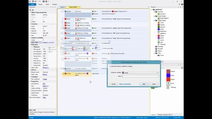Select the coins object in Projects tree
Screen dimensions: 212x119
click(x=161, y=23)
